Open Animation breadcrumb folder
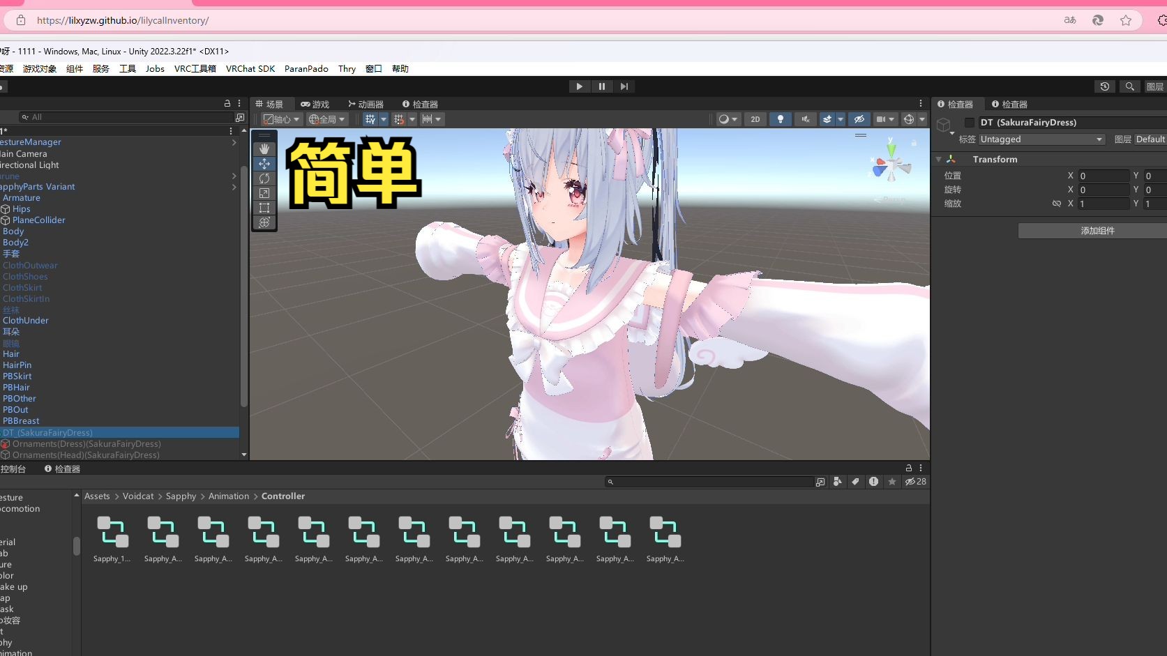This screenshot has width=1167, height=656. [x=229, y=496]
